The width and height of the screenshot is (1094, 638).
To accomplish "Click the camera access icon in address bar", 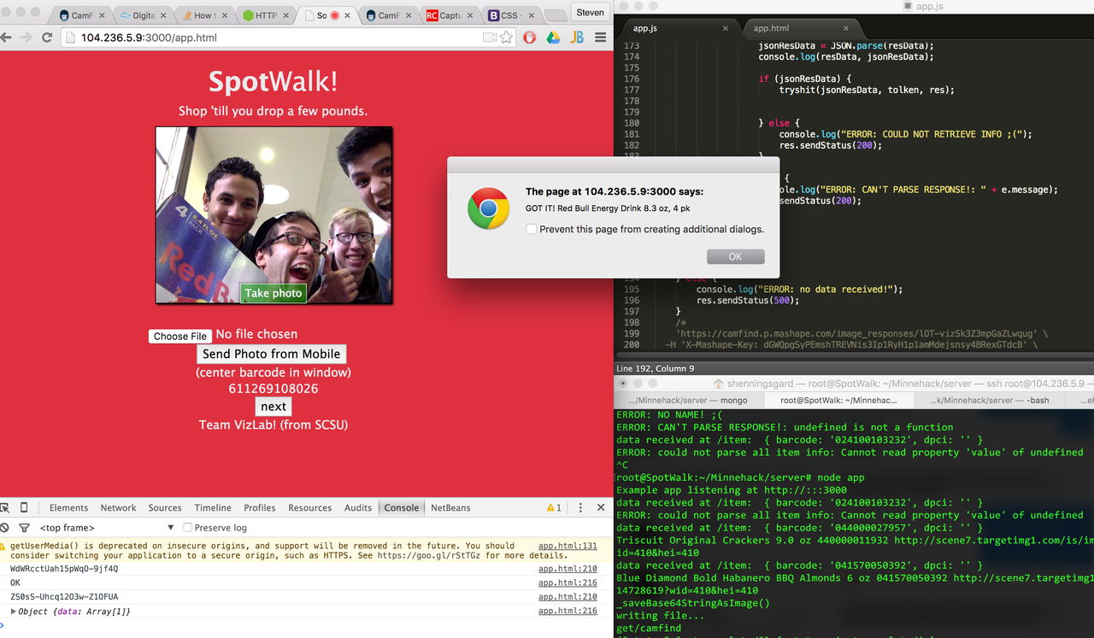I will [489, 38].
